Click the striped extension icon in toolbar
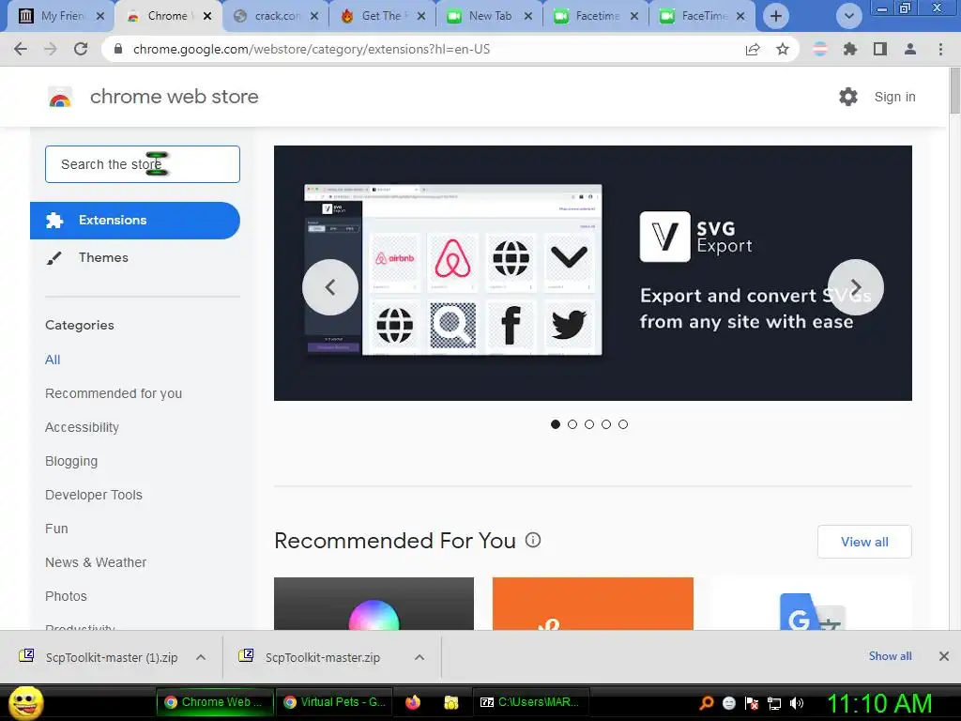 coord(820,49)
